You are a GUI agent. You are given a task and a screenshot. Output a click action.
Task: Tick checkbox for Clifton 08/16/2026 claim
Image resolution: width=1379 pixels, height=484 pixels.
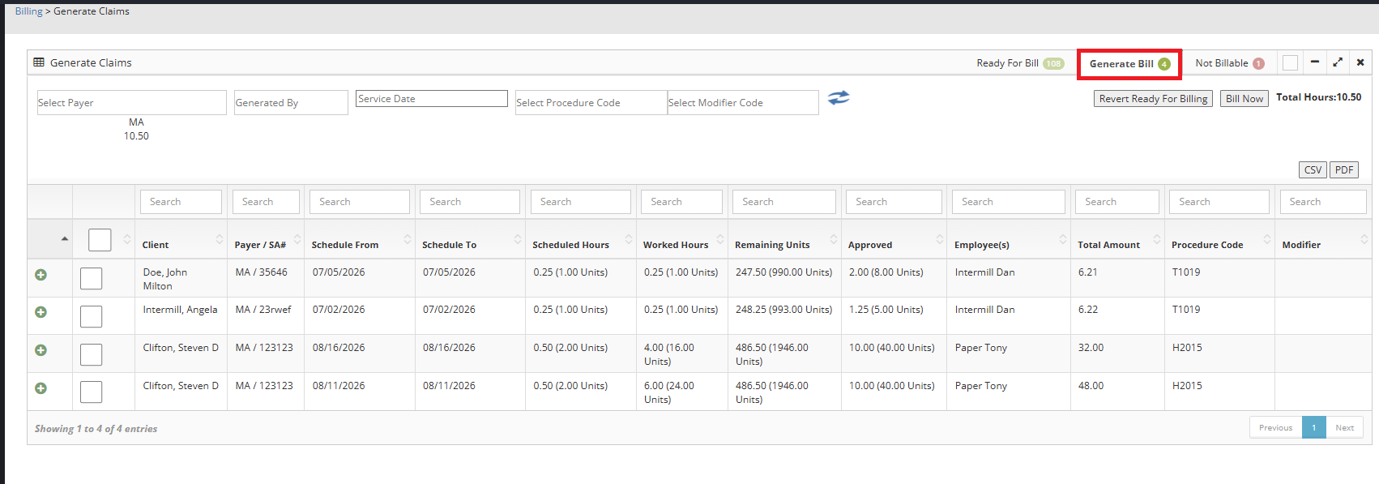click(x=92, y=354)
